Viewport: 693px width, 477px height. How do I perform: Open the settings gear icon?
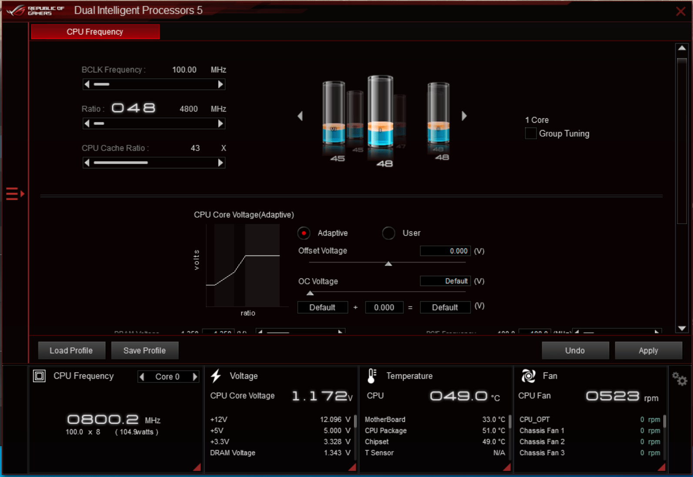pos(679,379)
